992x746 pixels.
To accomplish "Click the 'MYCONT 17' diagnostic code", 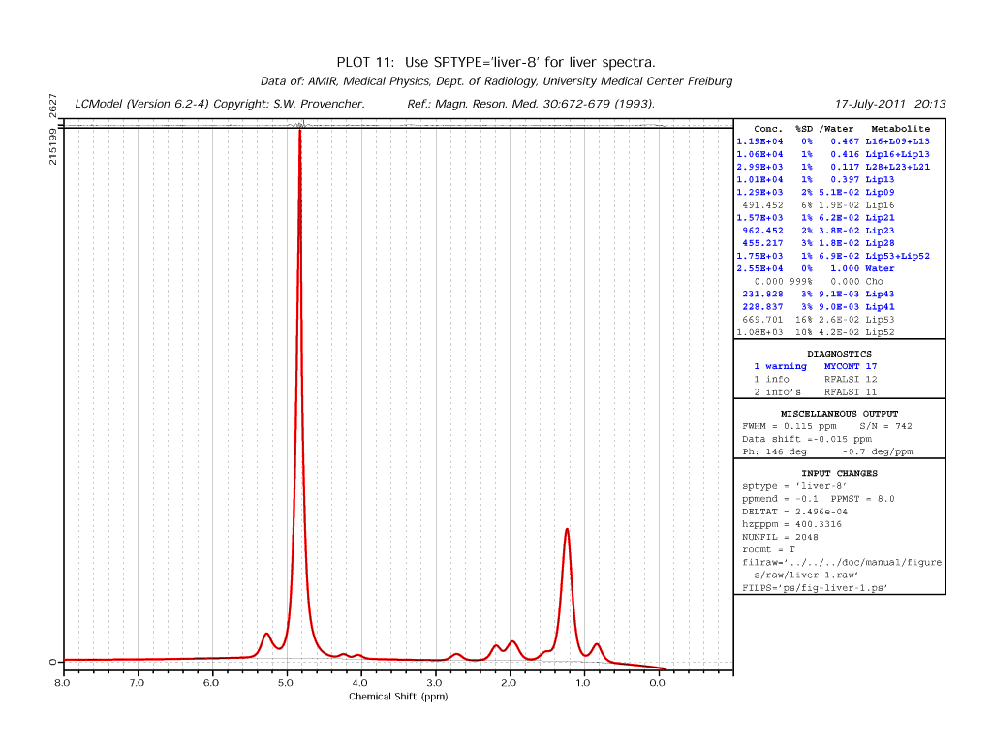I will click(851, 366).
